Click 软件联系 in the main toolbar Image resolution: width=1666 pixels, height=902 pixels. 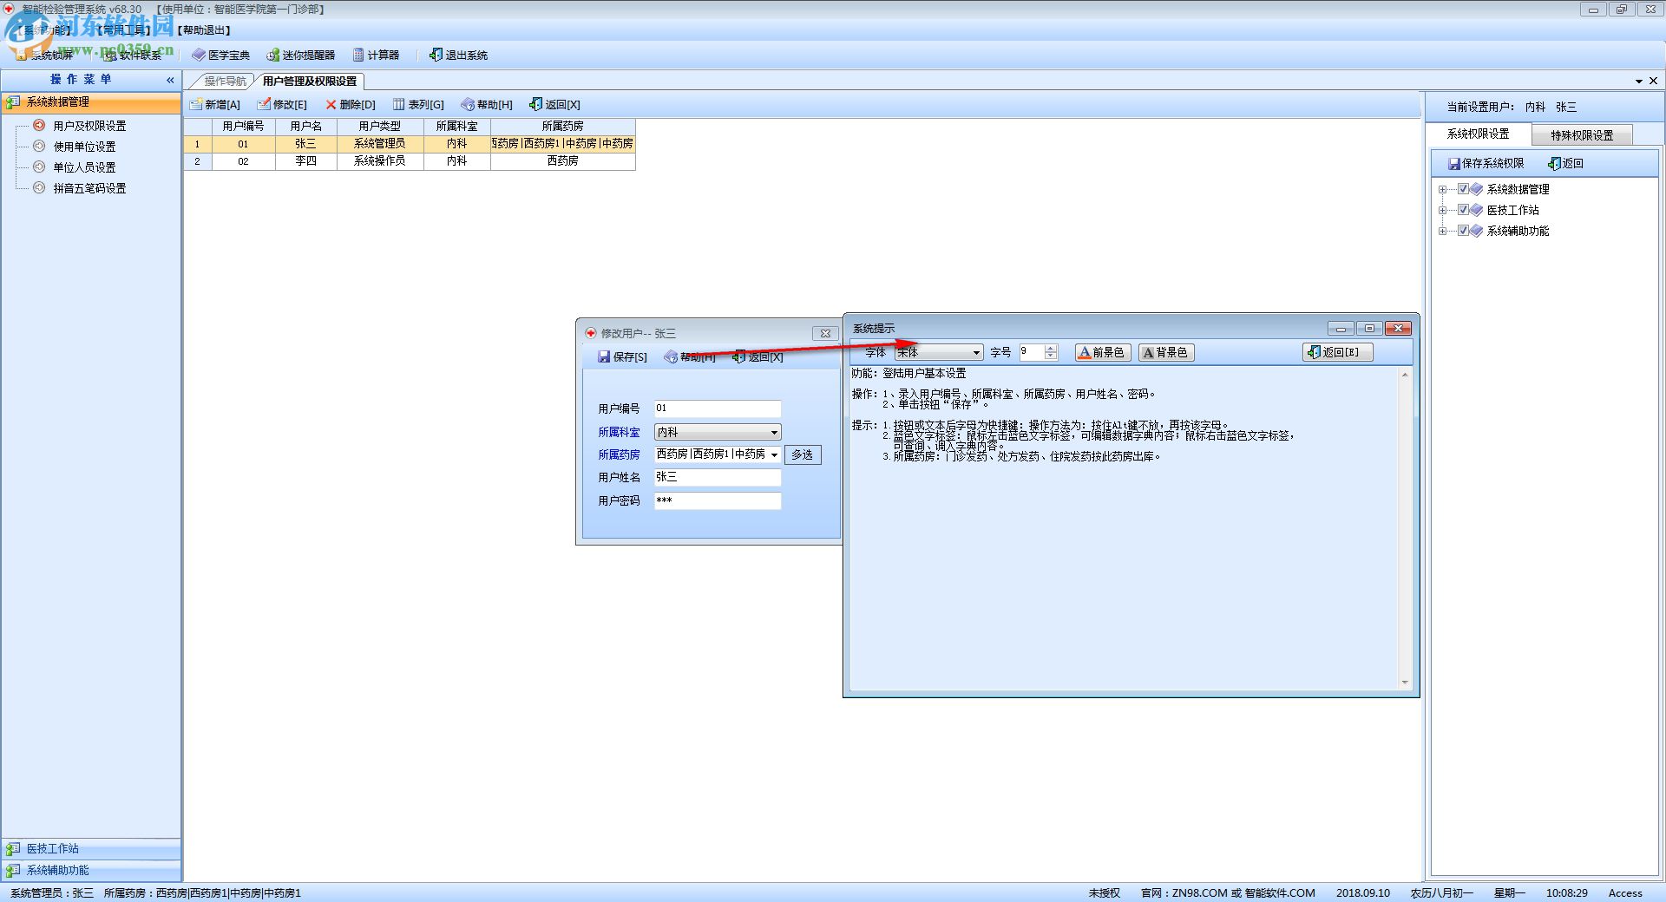133,55
